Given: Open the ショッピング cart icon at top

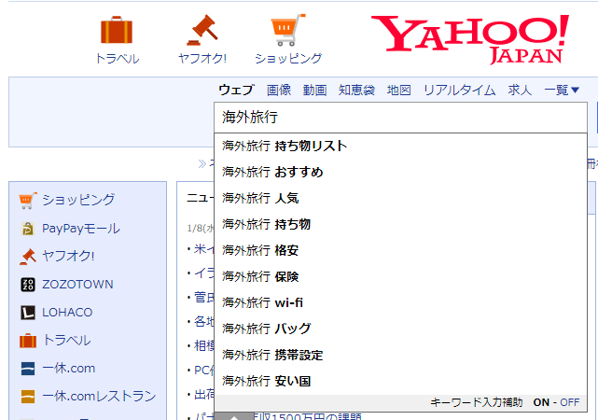Looking at the screenshot, I should (288, 30).
